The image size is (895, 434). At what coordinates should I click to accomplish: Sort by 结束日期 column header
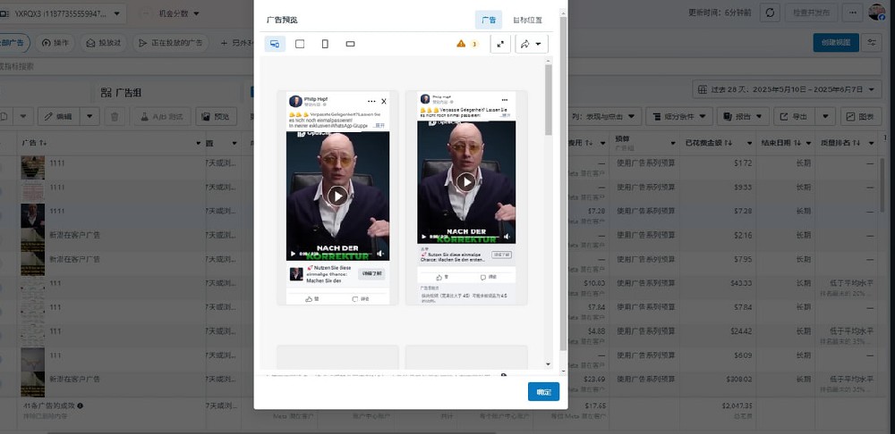pos(780,142)
